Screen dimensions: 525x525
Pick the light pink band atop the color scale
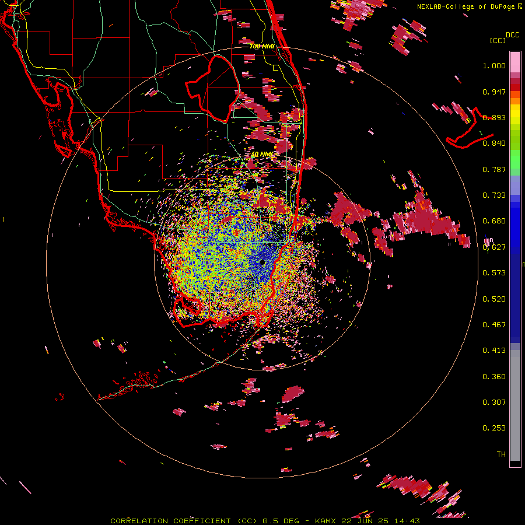[515, 62]
